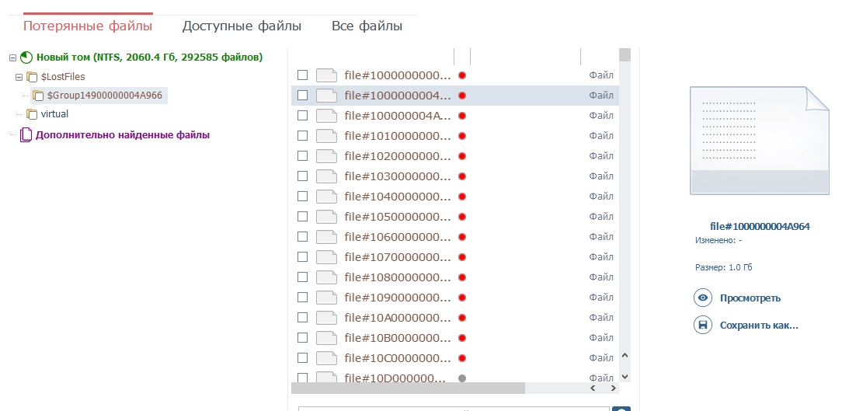The height and width of the screenshot is (411, 842).
Task: Click the Новый том volume pie icon
Action: (x=26, y=57)
